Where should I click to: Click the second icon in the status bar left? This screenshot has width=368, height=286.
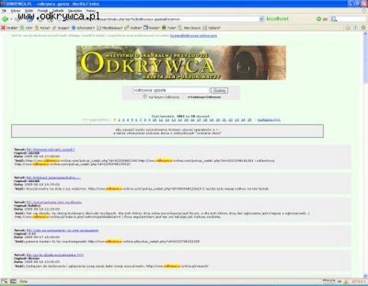(x=13, y=281)
